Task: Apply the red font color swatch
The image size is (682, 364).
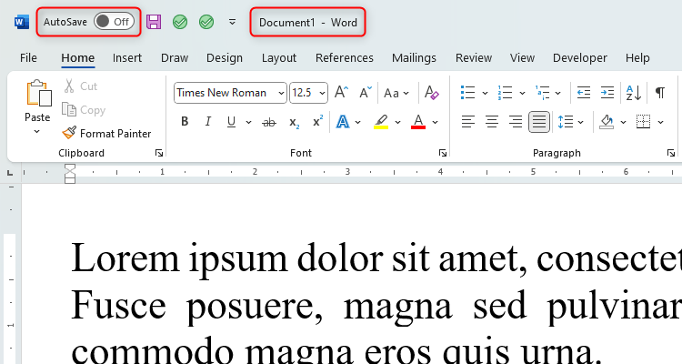Action: pos(418,122)
